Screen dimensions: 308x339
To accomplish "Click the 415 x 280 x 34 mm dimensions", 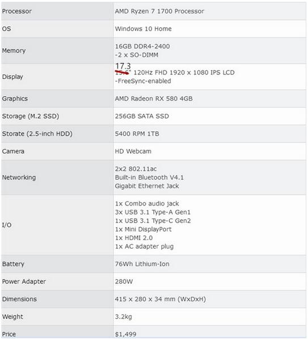I will pos(161,299).
